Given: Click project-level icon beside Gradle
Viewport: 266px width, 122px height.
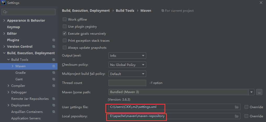Looking at the screenshot, I should tap(54, 73).
